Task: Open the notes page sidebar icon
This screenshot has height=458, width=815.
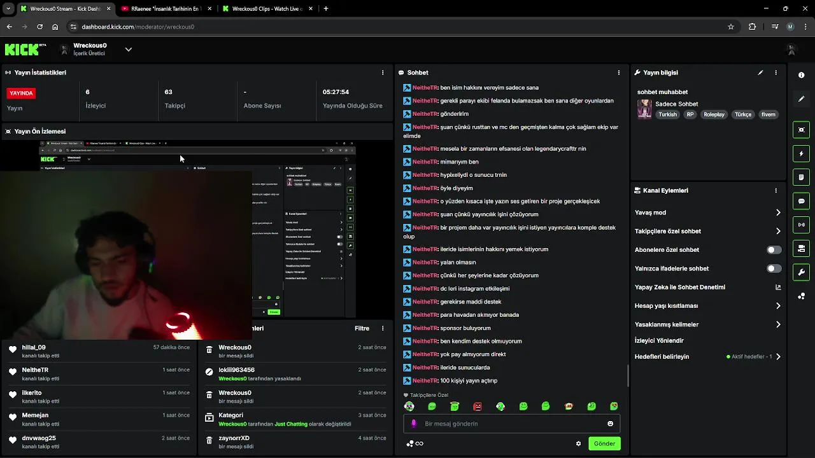Action: [x=801, y=177]
